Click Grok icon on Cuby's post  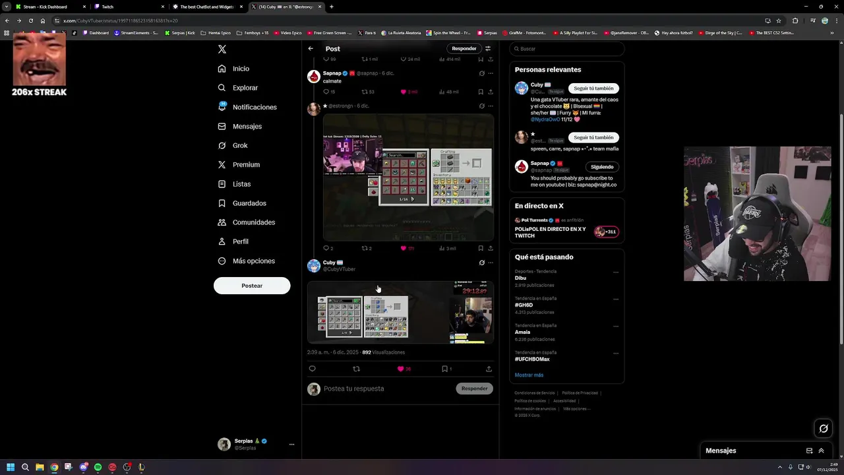[481, 263]
